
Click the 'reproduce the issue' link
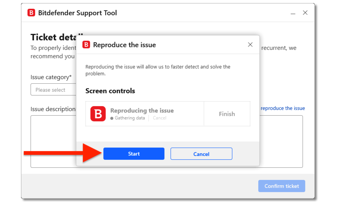283,108
